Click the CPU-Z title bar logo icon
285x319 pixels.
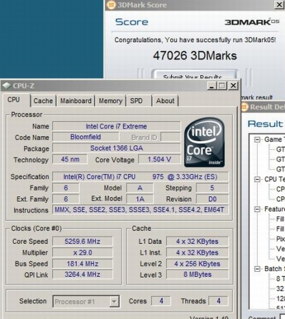(x=7, y=86)
